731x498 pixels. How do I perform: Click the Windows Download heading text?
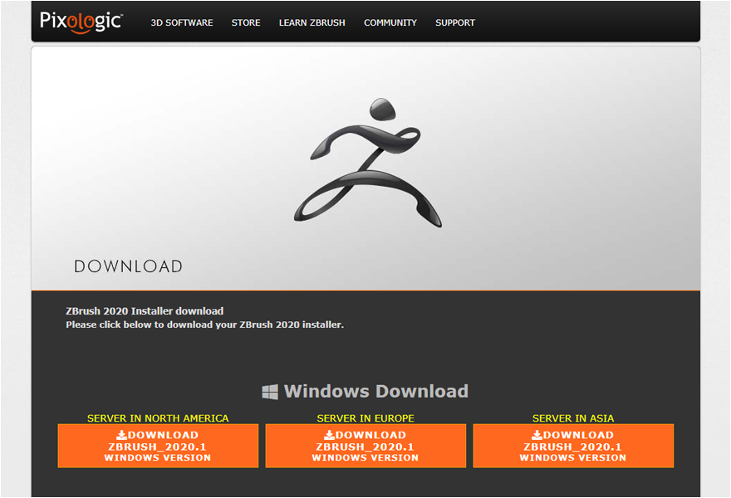coord(375,392)
